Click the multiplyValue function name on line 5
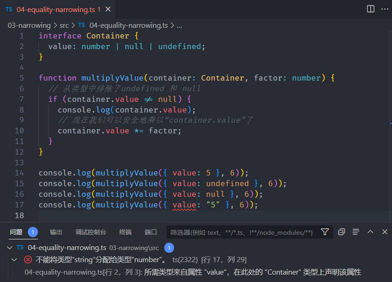The height and width of the screenshot is (282, 392). (112, 78)
